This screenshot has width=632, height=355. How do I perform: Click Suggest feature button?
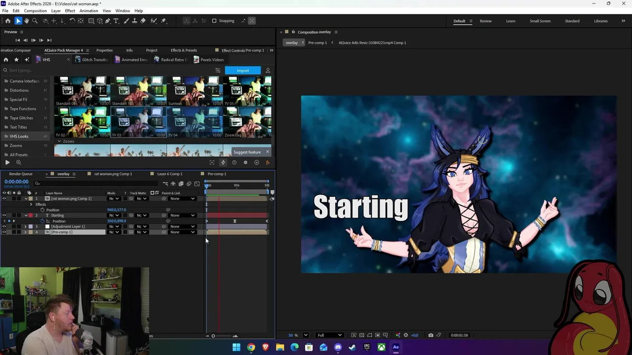(247, 152)
